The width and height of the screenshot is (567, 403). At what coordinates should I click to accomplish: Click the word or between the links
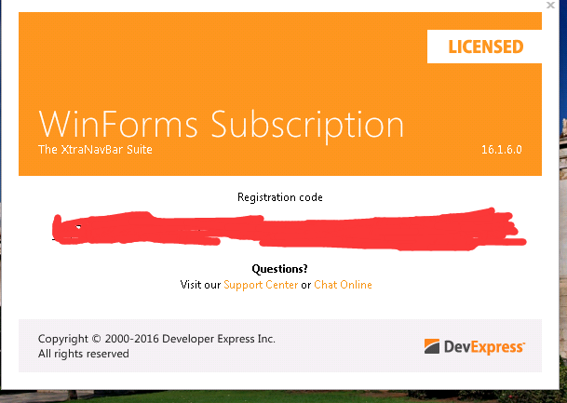tap(306, 285)
